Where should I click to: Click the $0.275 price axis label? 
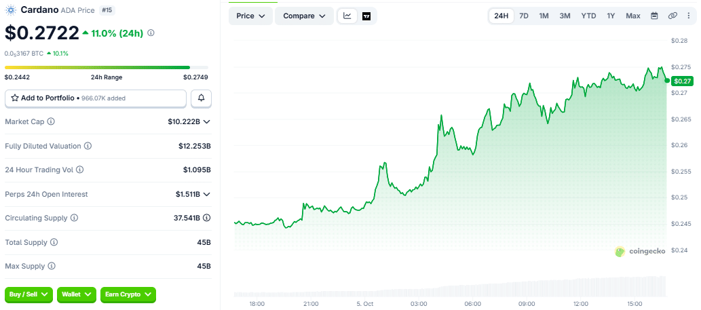(x=681, y=67)
